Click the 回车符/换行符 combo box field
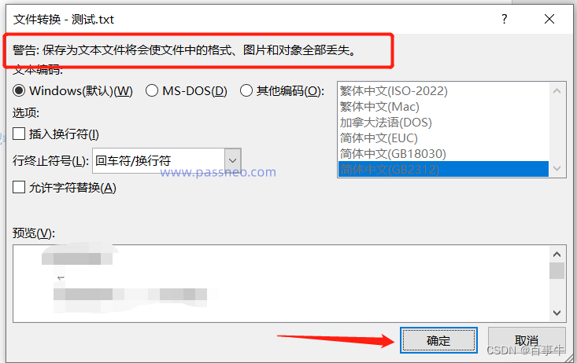The image size is (577, 363). 167,160
